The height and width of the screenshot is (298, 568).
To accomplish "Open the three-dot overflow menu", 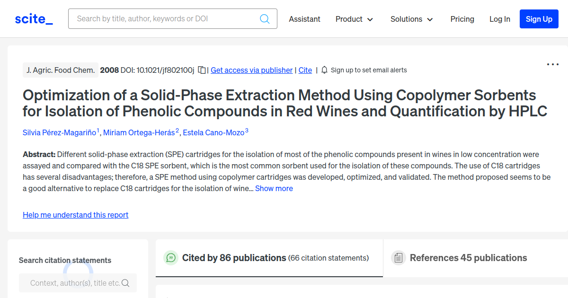I will [x=552, y=64].
